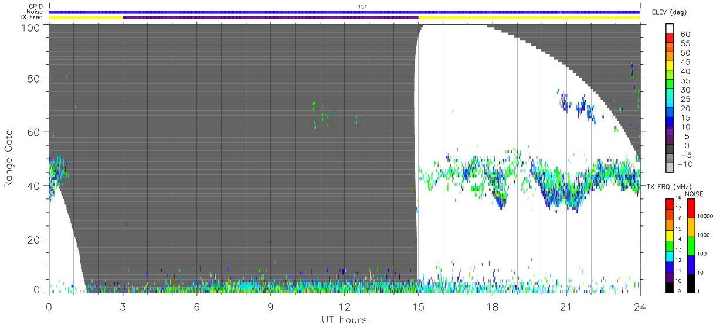The height and width of the screenshot is (332, 720).
Task: Click ELEV colorbar label 60
Action: tap(686, 34)
